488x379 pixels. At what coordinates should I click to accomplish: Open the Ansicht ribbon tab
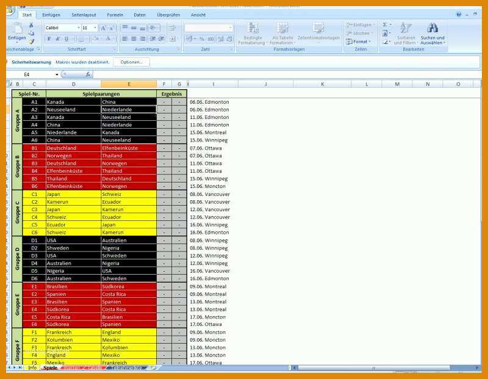pos(198,15)
